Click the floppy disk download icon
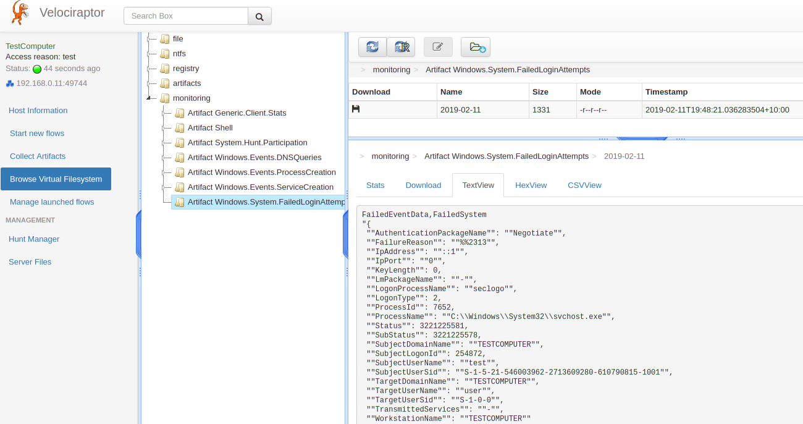 [x=356, y=109]
